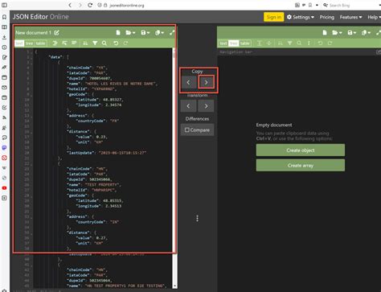Rename New document 1 with edit icon

[x=56, y=33]
